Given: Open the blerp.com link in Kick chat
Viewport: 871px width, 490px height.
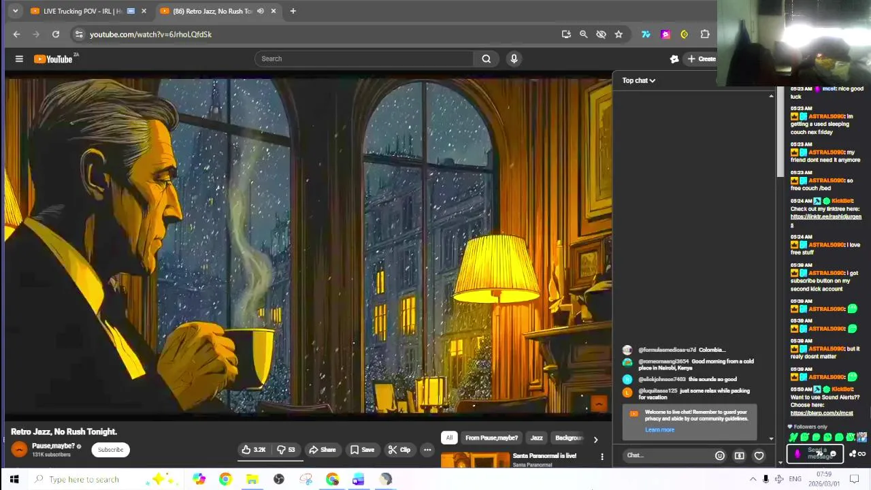Looking at the screenshot, I should [821, 413].
